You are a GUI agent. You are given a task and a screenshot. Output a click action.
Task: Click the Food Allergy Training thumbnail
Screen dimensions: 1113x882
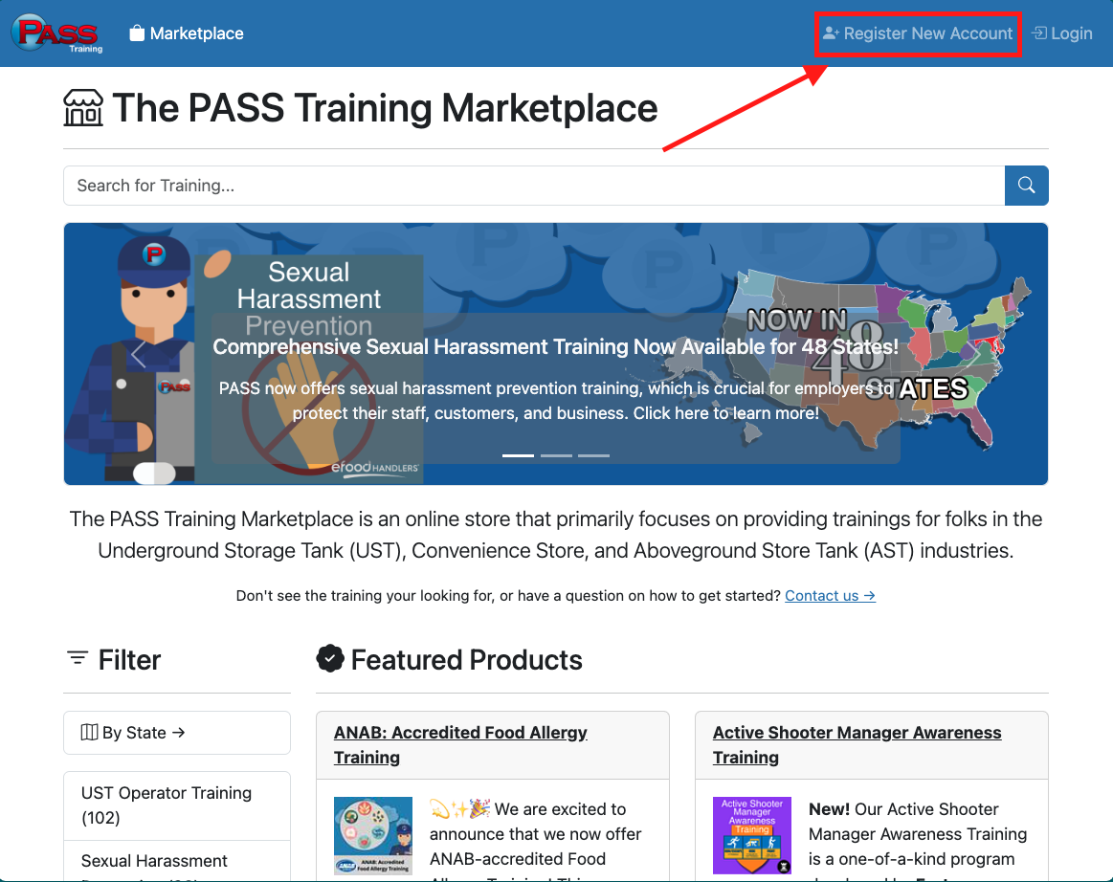(x=373, y=835)
